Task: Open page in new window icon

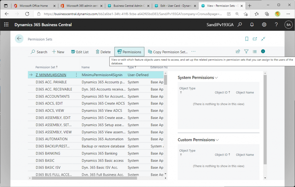Action: click(x=255, y=39)
